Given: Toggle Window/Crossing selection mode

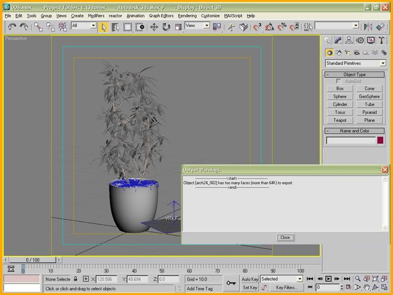Looking at the screenshot, I should 140,27.
